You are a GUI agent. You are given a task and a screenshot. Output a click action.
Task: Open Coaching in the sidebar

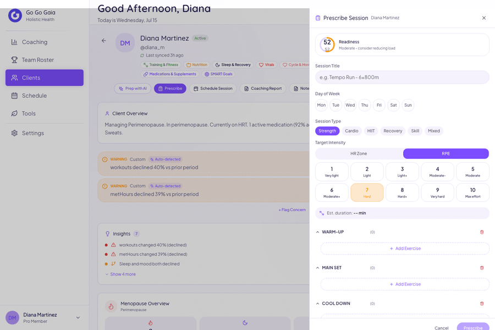(x=45, y=42)
